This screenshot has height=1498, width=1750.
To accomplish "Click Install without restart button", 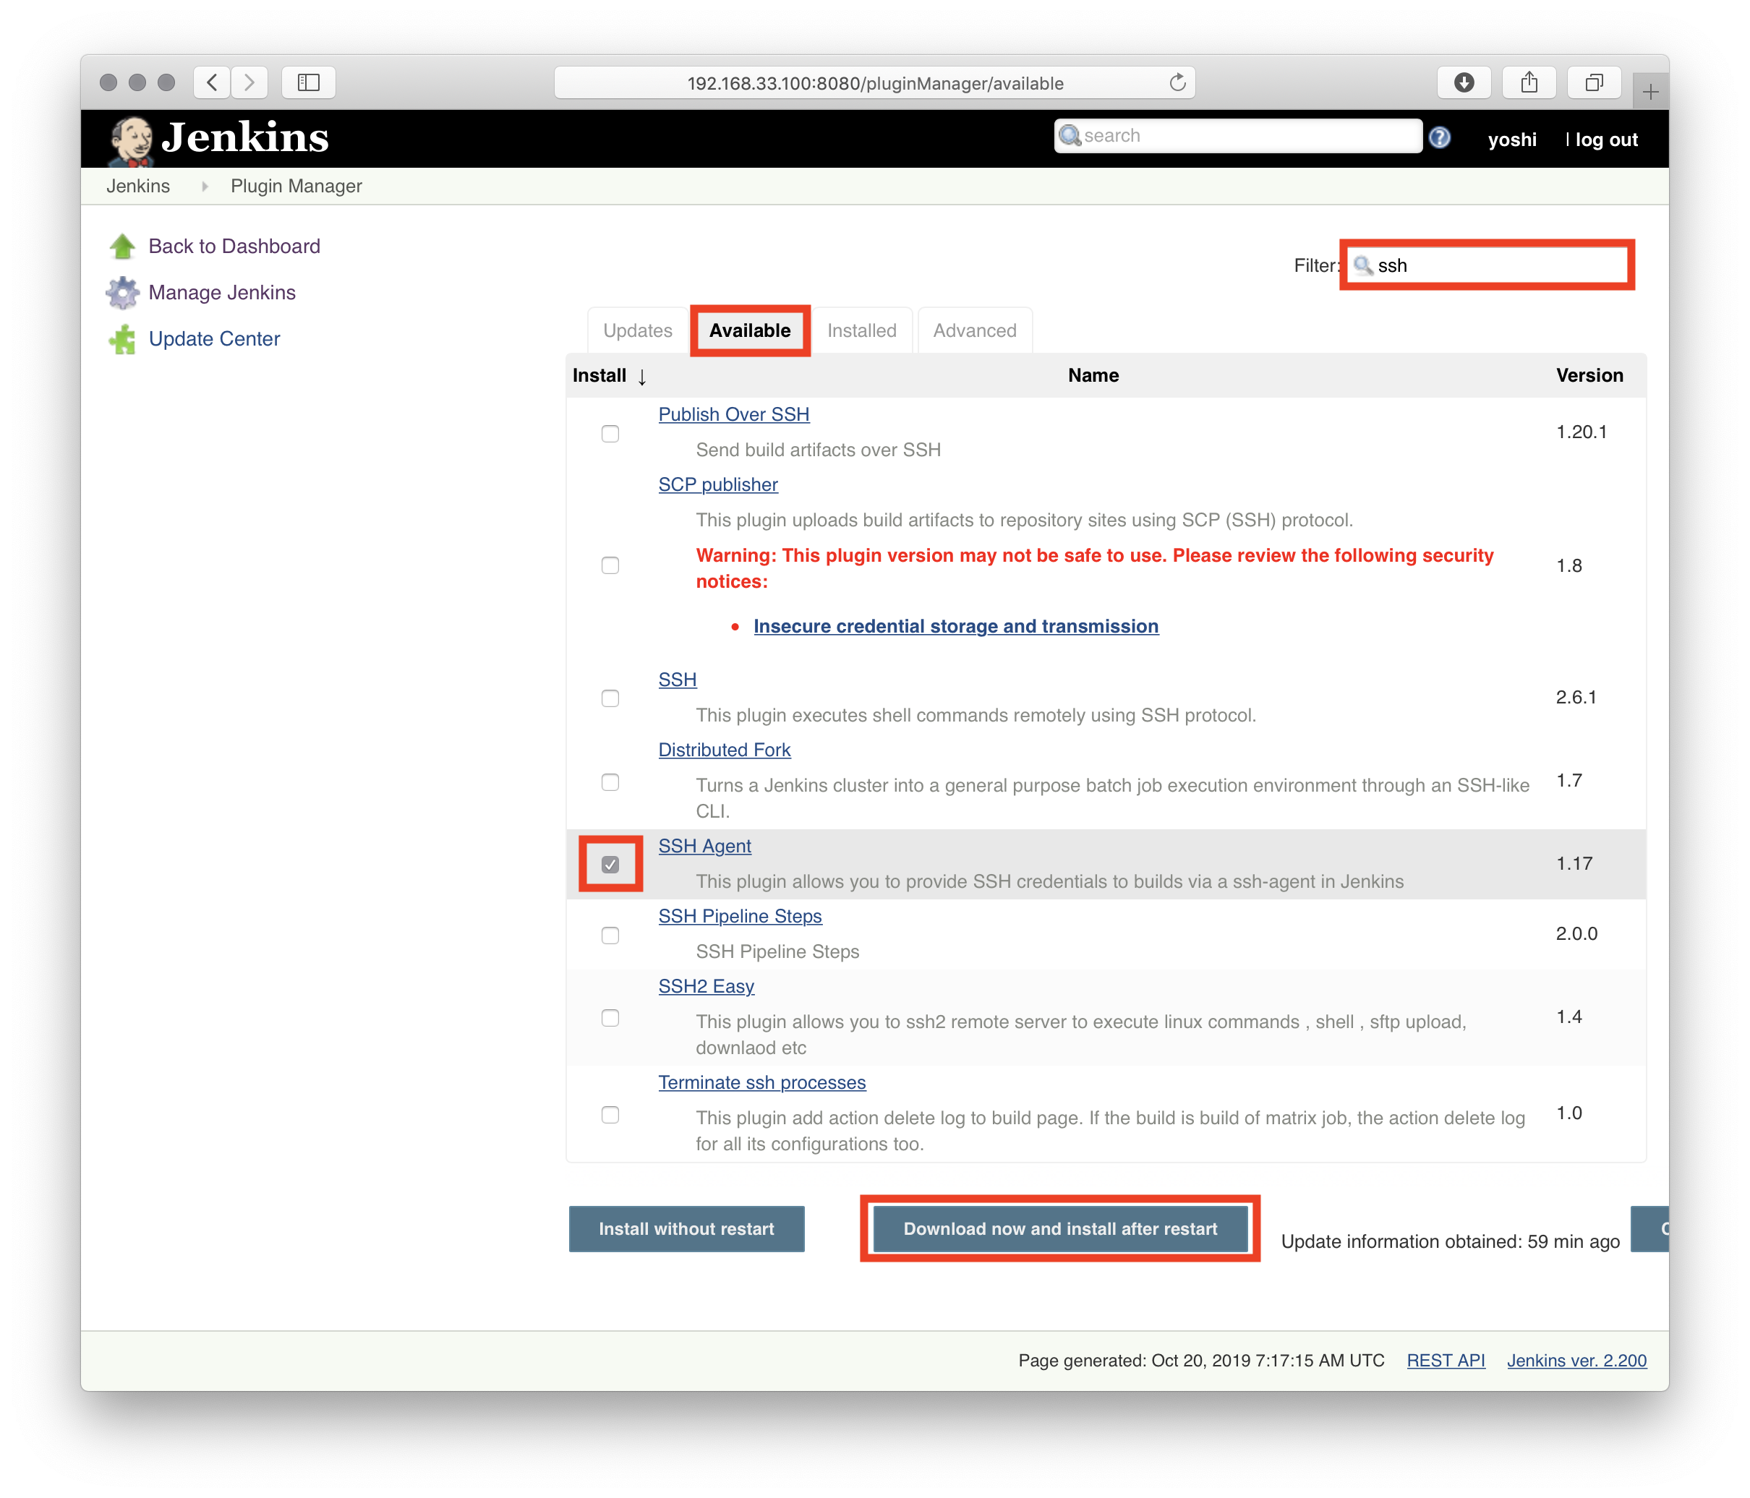I will pos(687,1230).
